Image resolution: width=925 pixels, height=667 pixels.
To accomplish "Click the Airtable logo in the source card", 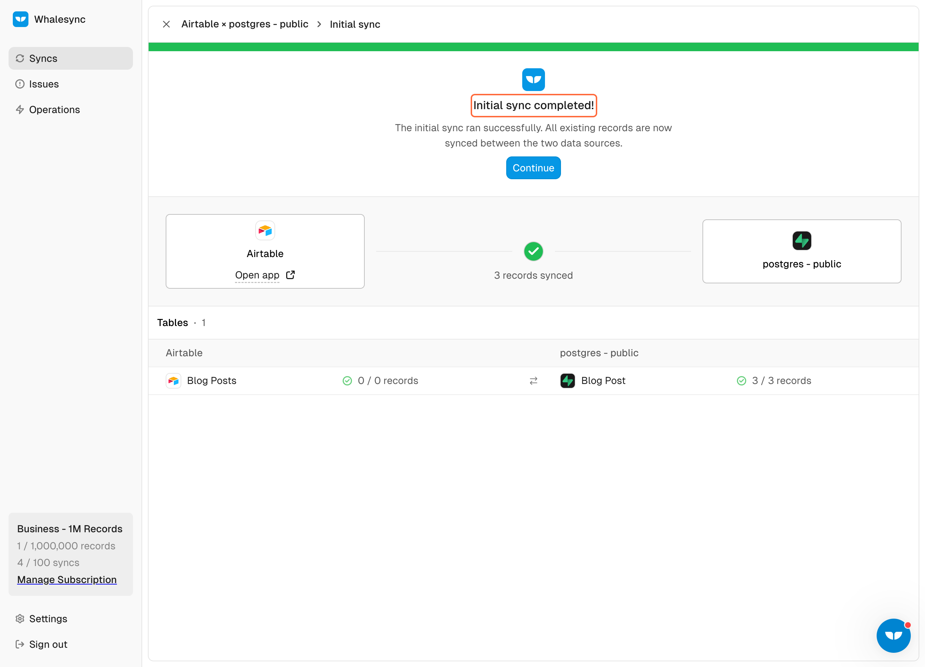I will coord(265,230).
